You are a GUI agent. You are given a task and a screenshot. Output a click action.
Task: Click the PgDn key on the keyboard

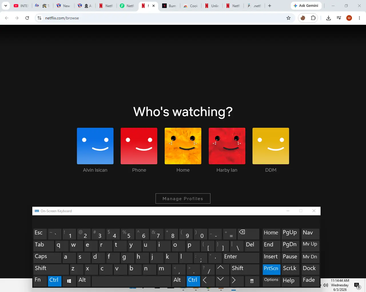point(291,245)
